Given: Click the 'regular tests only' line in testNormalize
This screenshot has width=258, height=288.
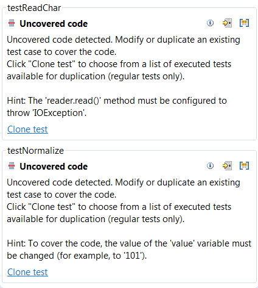Looking at the screenshot, I should click(96, 219).
